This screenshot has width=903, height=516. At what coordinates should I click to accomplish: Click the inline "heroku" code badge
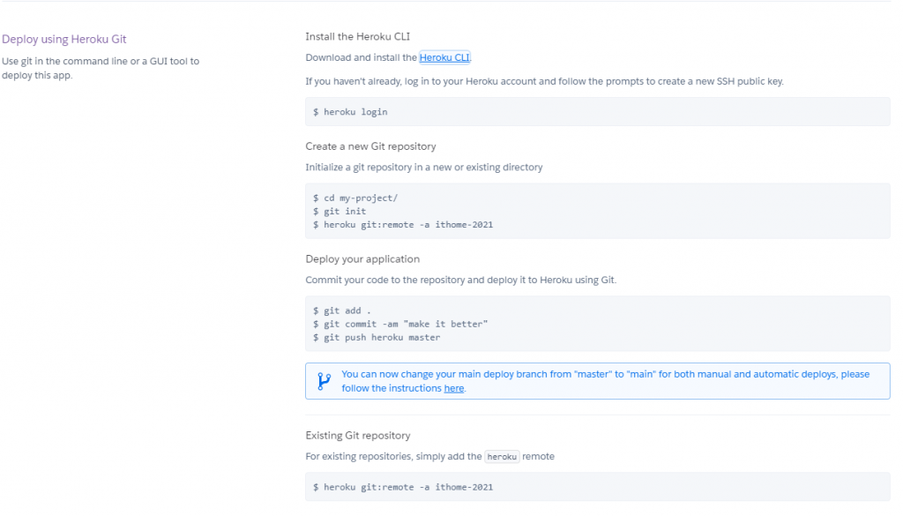tap(502, 457)
